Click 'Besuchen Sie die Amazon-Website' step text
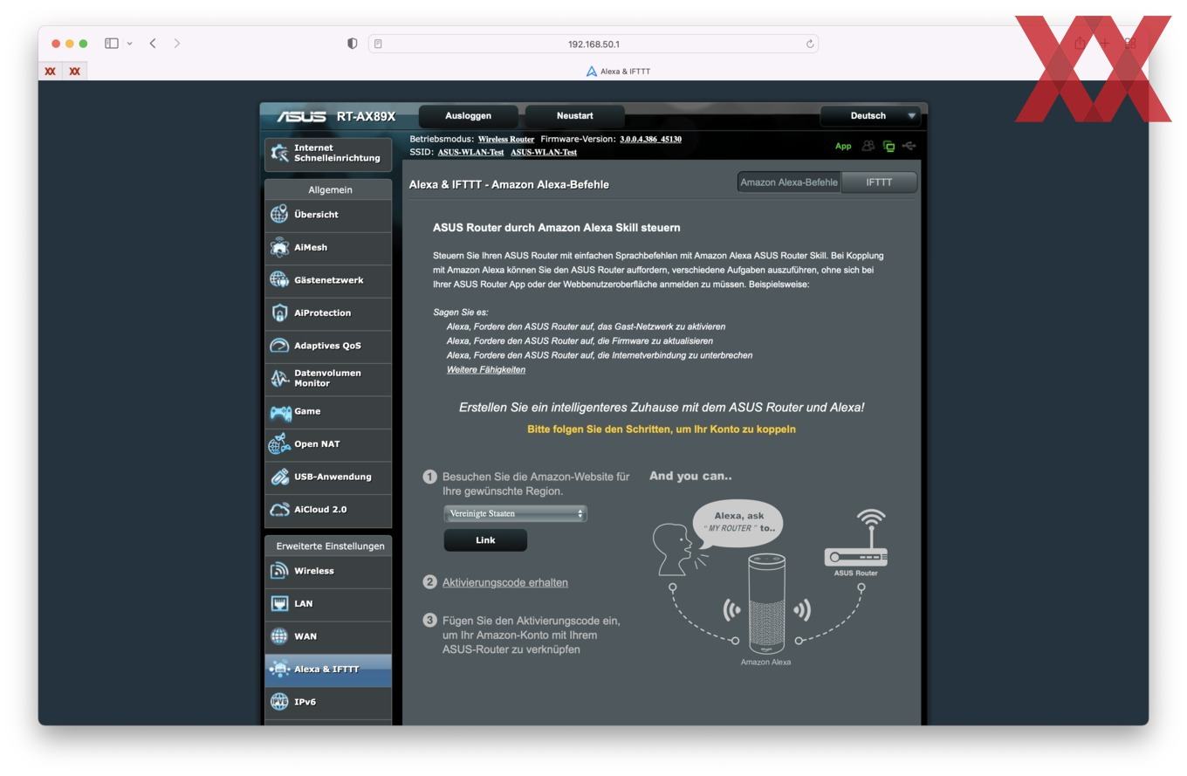1187x776 pixels. 536,484
